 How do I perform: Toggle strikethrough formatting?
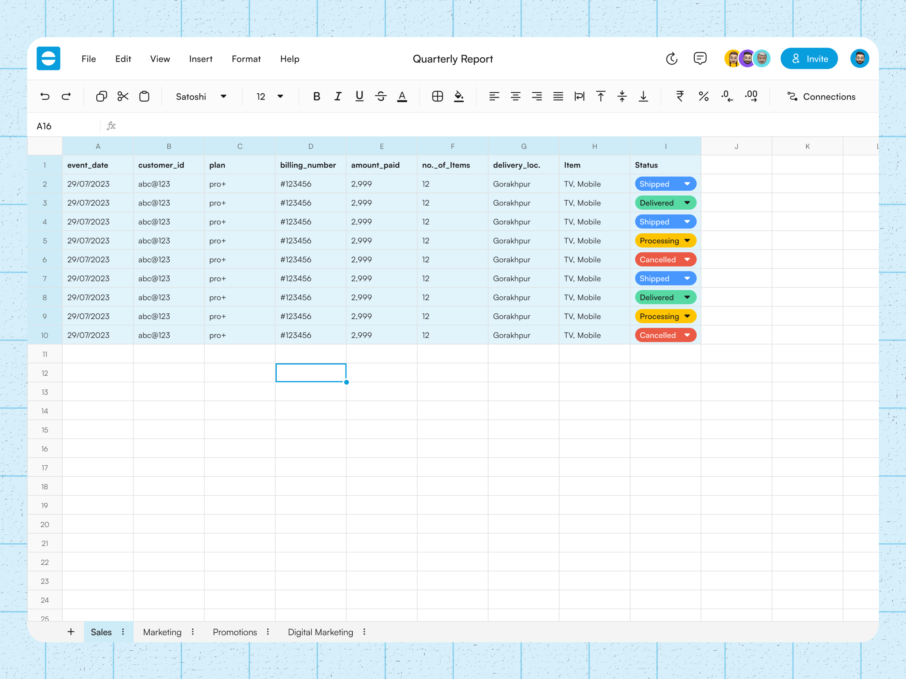coord(381,96)
